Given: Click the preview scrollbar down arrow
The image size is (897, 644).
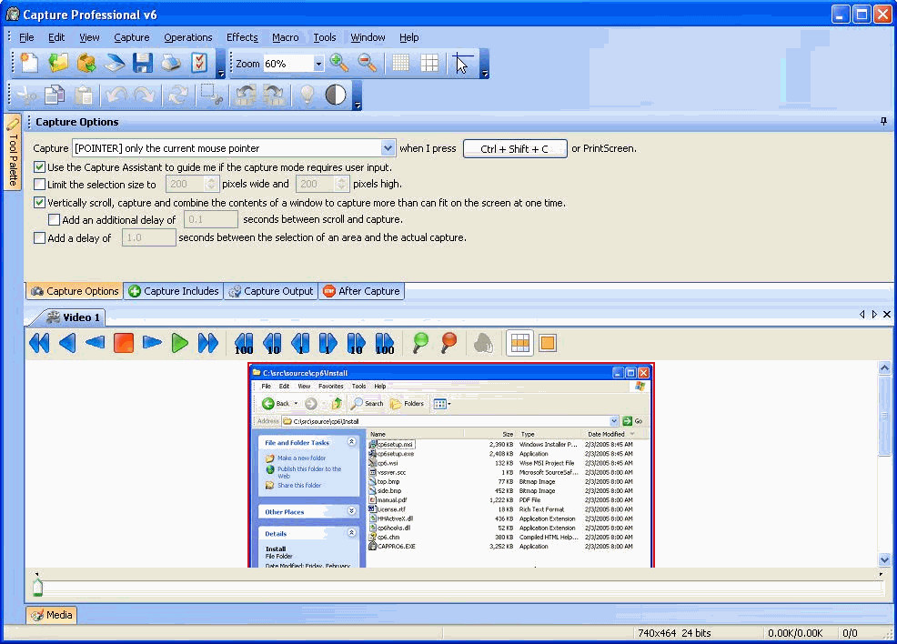Looking at the screenshot, I should coord(884,559).
